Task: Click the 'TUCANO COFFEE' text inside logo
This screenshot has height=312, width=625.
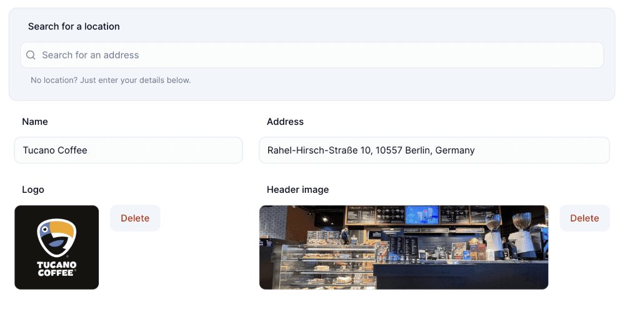Action: [57, 269]
